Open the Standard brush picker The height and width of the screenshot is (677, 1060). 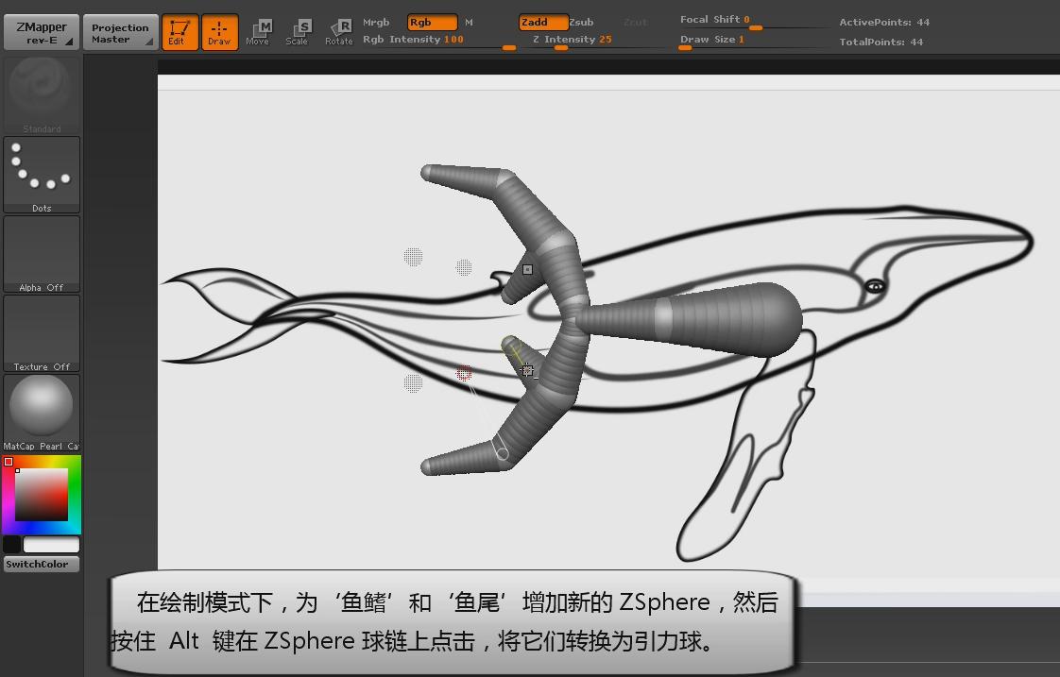click(42, 95)
